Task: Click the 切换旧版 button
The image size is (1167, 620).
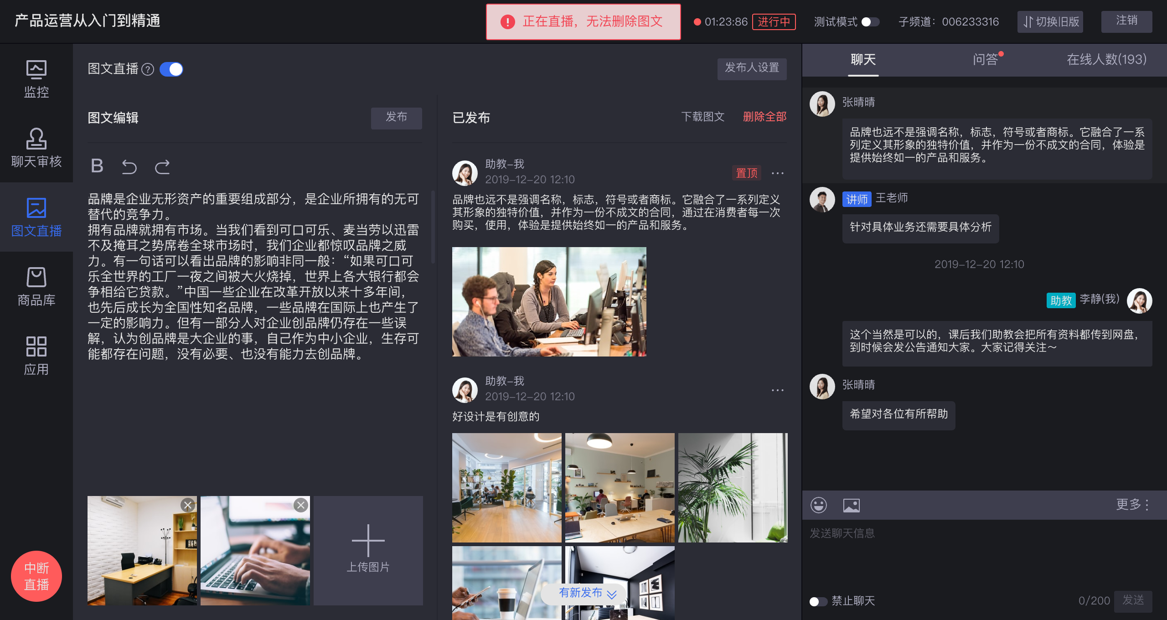Action: click(x=1050, y=22)
